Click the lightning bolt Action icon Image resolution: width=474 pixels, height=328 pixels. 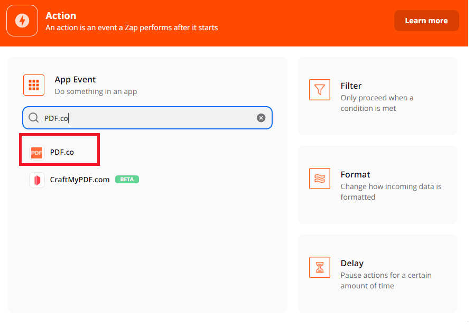click(22, 21)
